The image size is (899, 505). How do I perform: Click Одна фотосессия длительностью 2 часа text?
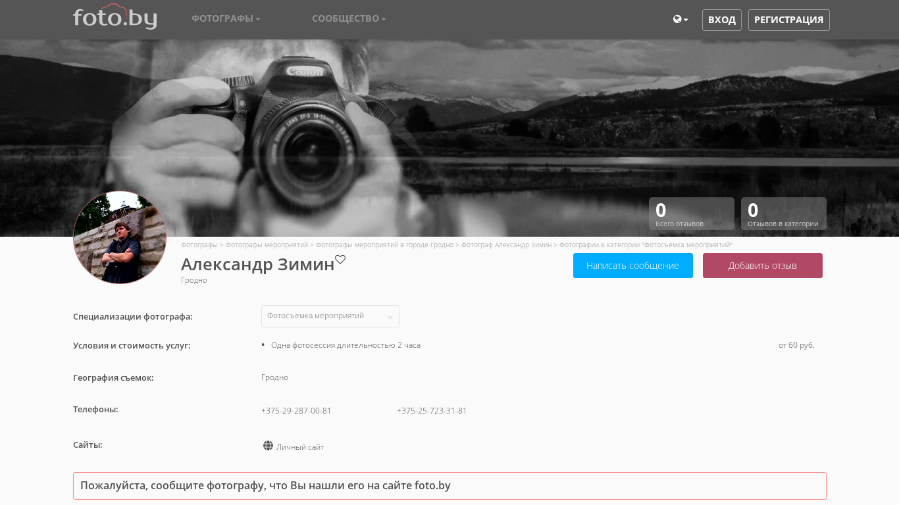tap(346, 345)
